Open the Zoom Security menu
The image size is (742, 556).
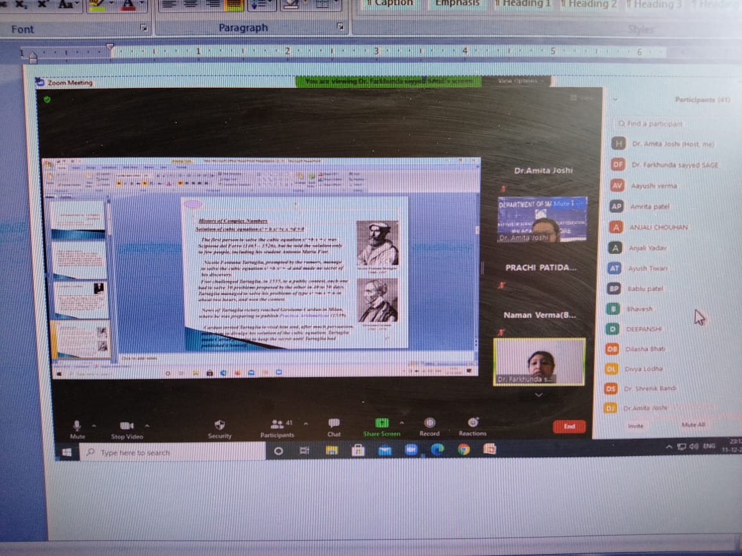pos(220,429)
